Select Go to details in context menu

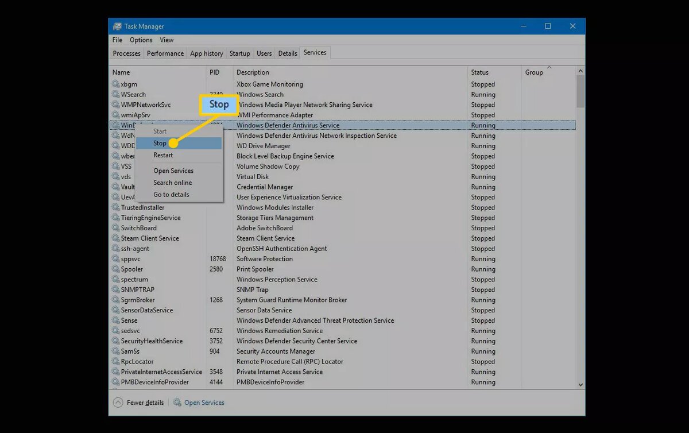coord(171,195)
